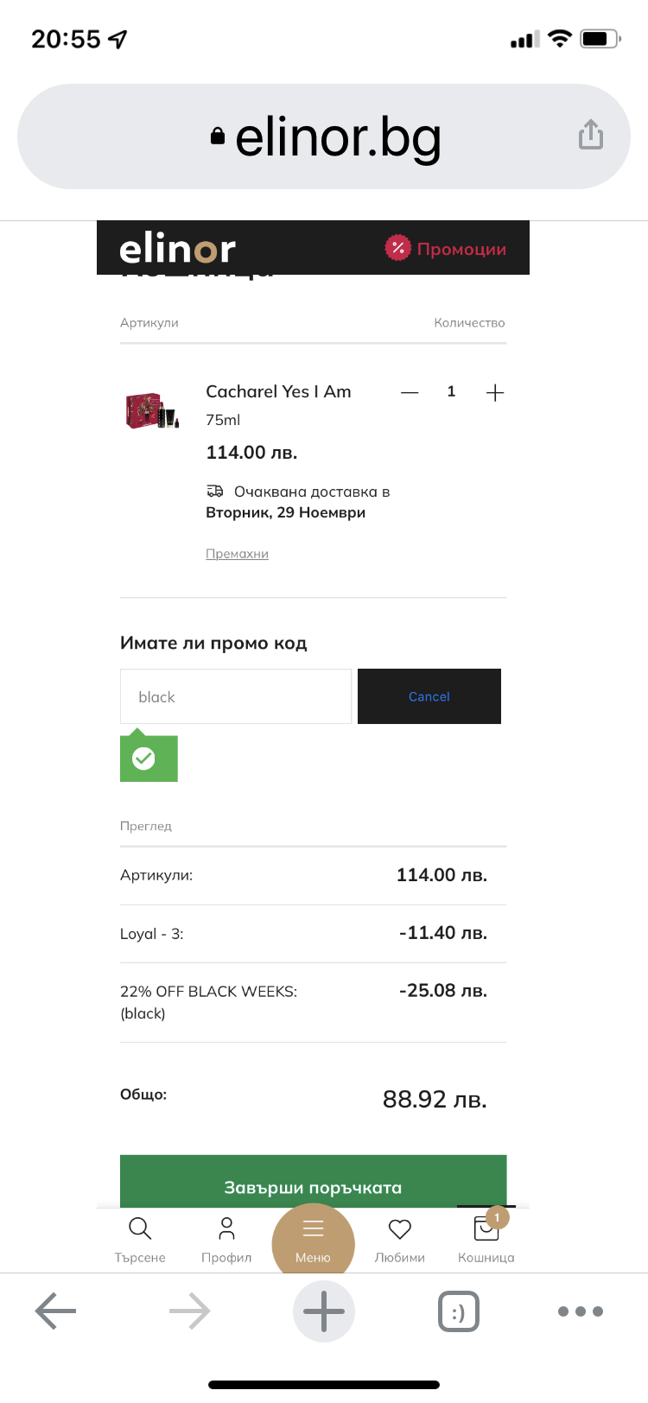
Task: Open Профил profile tab
Action: pyautogui.click(x=226, y=1239)
